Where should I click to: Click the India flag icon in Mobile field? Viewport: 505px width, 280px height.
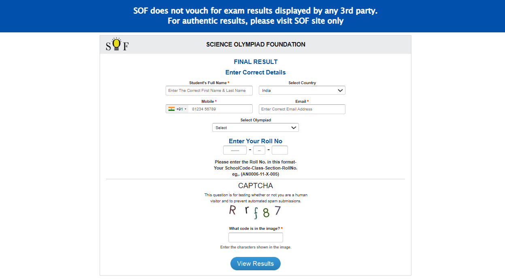point(171,109)
